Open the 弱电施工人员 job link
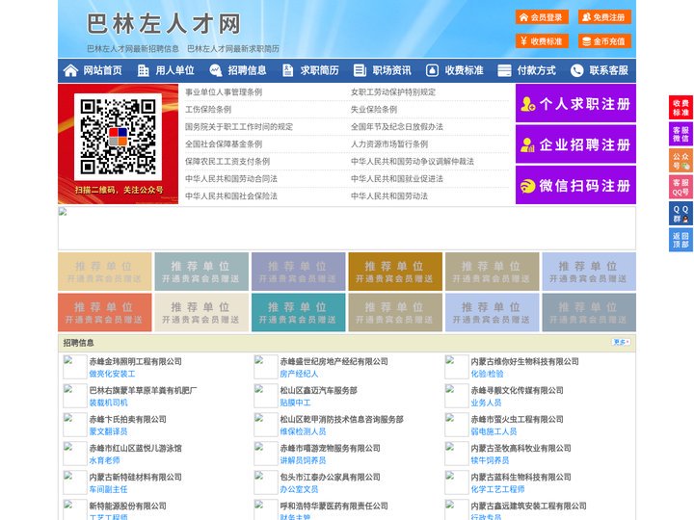 coord(494,431)
